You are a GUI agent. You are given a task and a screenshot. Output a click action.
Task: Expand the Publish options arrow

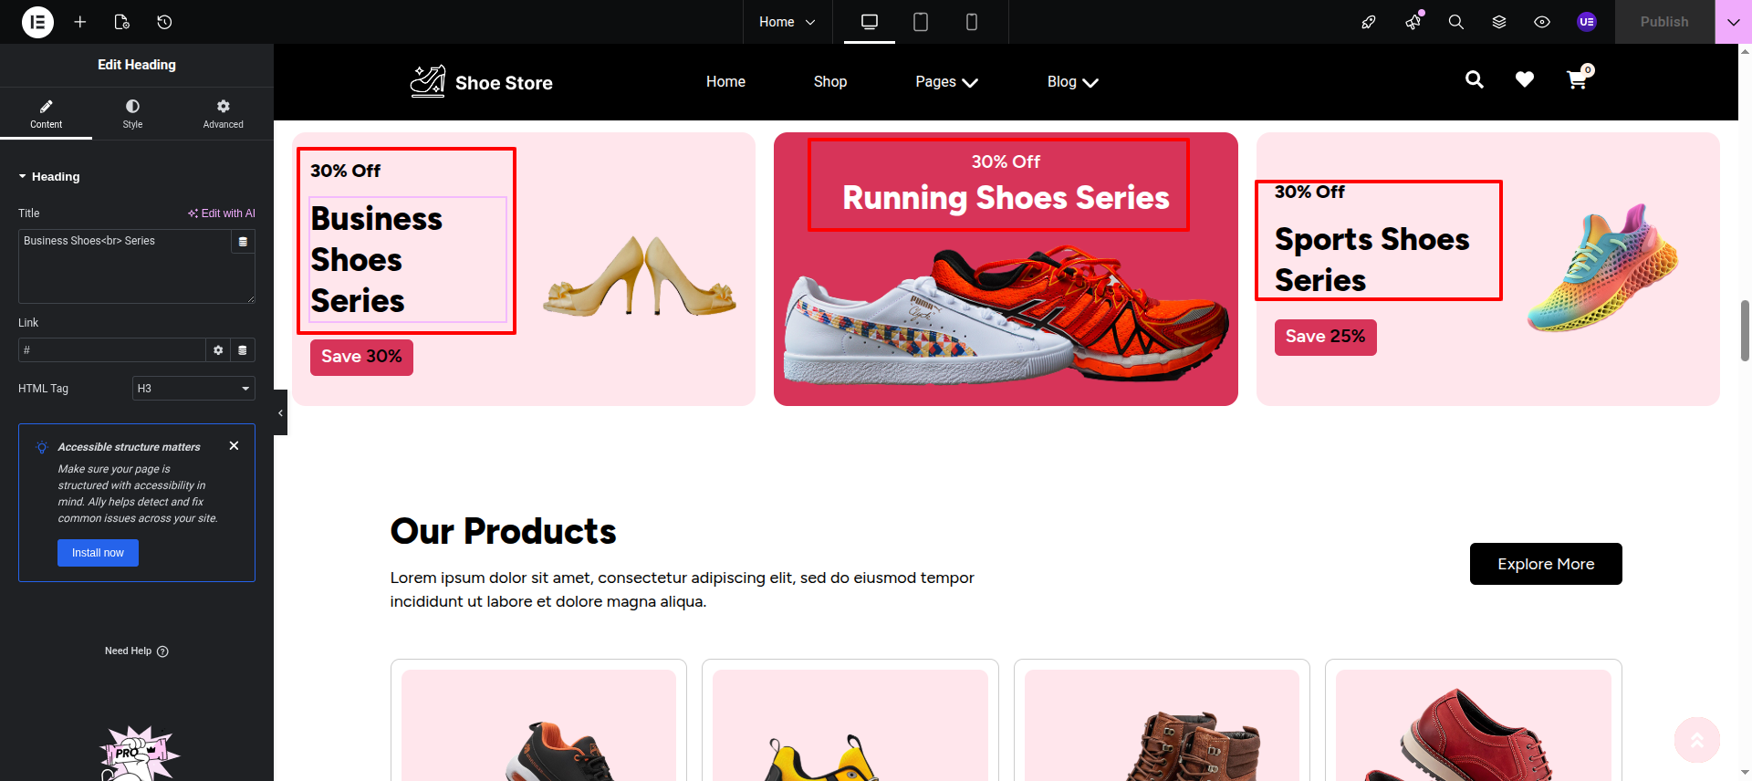(1733, 22)
